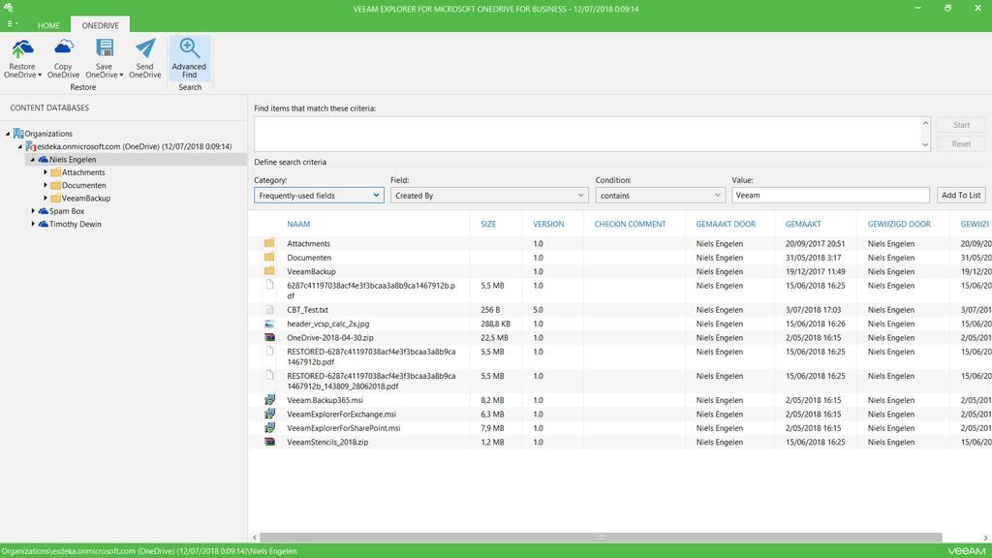The height and width of the screenshot is (558, 992).
Task: Select the 6287c41197038acf...pdf file name
Action: click(371, 291)
